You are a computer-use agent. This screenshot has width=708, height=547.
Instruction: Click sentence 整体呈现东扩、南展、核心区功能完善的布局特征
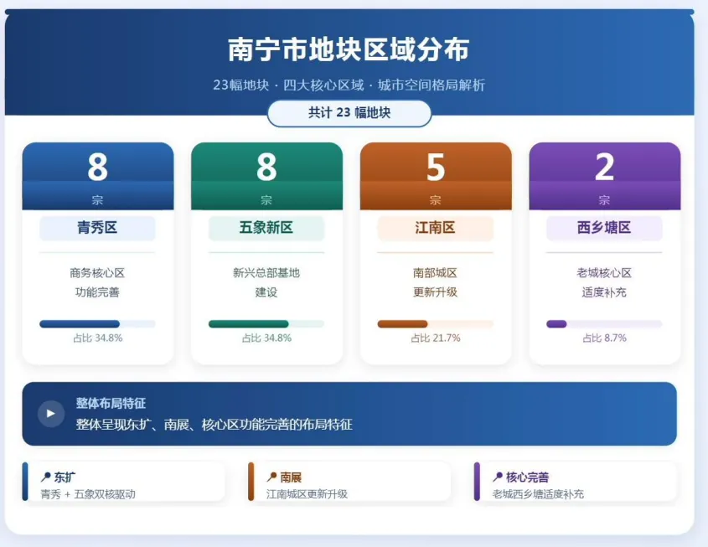[214, 425]
